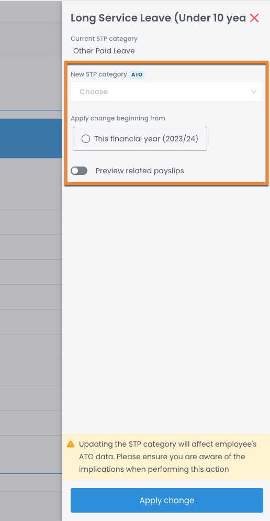Select This financial year radio button

pyautogui.click(x=86, y=139)
